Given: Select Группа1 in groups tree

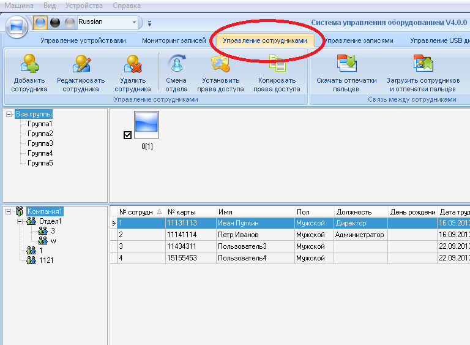Looking at the screenshot, I should [40, 124].
